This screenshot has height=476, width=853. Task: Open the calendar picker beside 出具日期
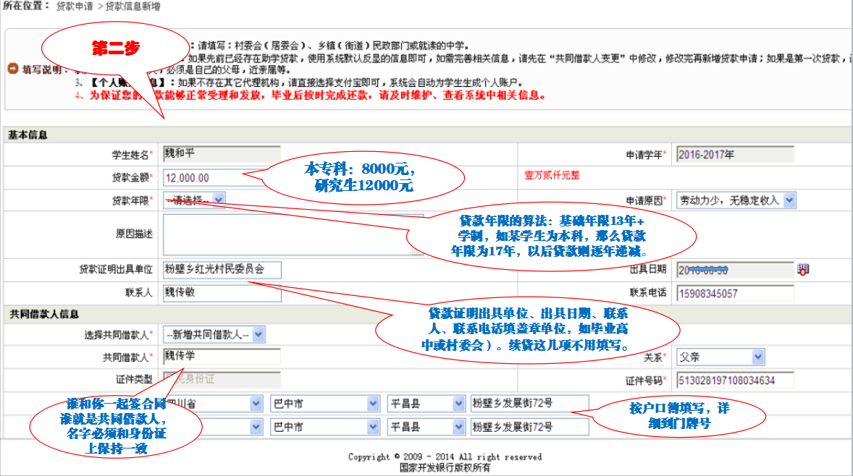(x=802, y=269)
